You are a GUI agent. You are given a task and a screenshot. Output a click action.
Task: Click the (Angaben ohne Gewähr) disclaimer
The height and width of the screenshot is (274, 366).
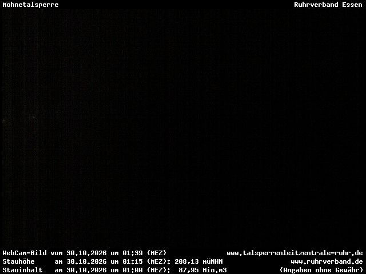pyautogui.click(x=321, y=270)
